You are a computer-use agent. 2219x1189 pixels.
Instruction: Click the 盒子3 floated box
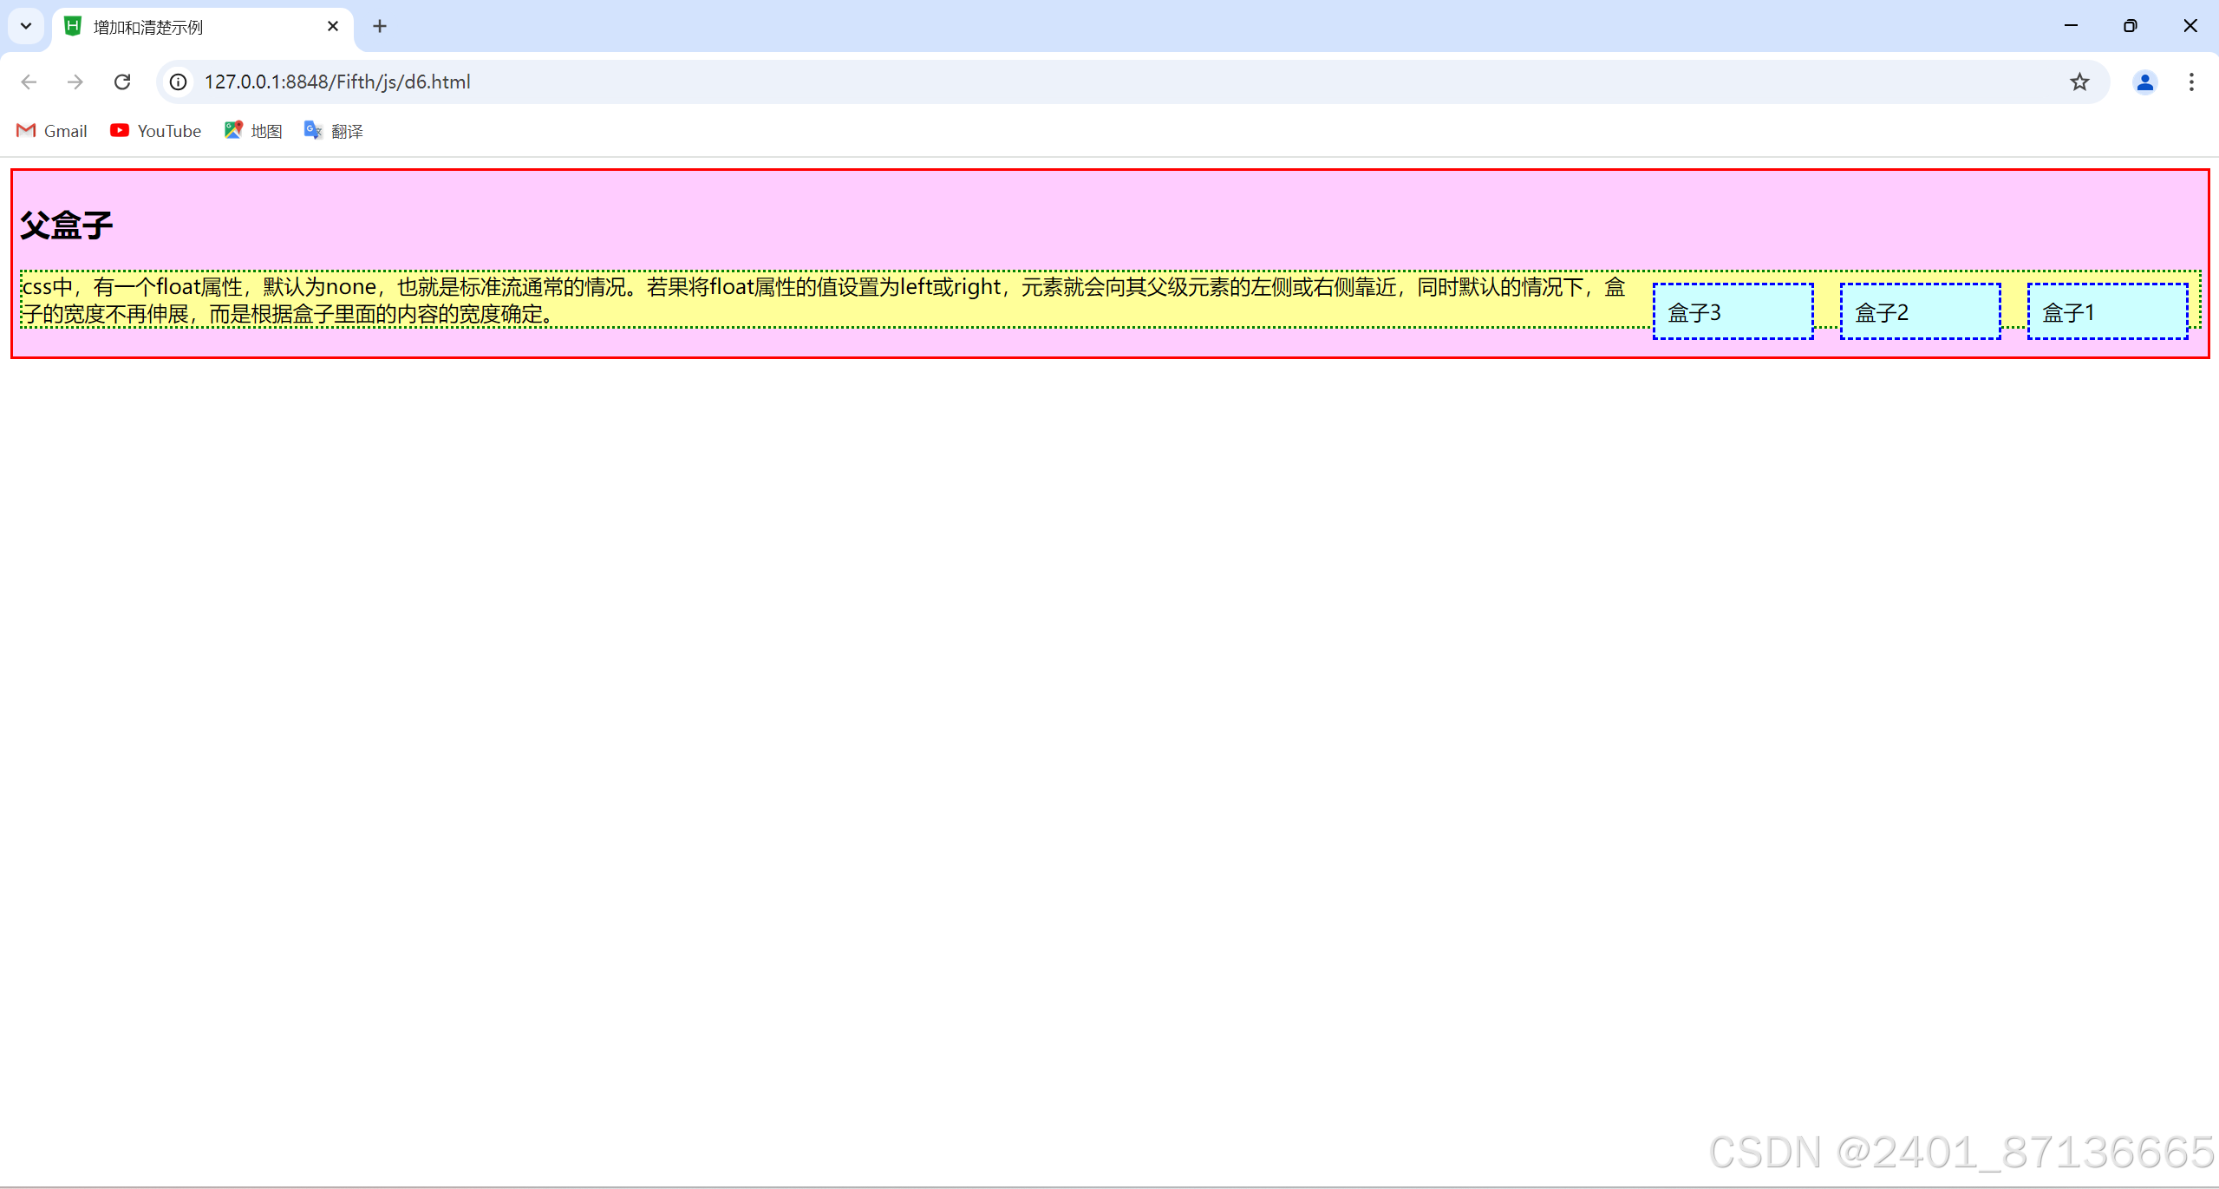tap(1732, 311)
